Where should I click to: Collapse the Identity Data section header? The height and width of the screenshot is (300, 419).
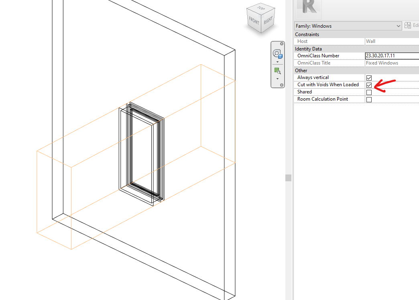click(x=356, y=49)
